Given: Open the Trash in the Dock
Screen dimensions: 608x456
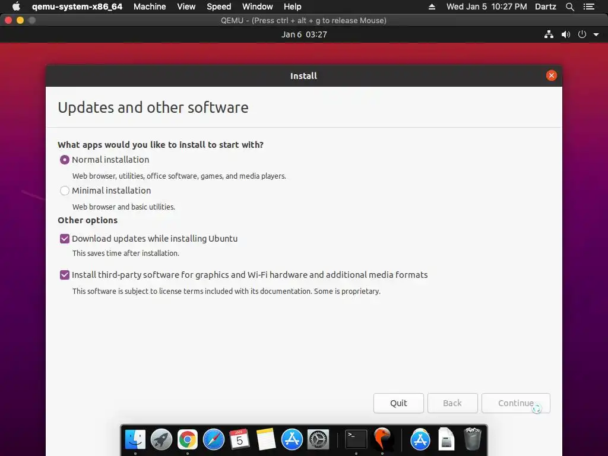Looking at the screenshot, I should [472, 440].
